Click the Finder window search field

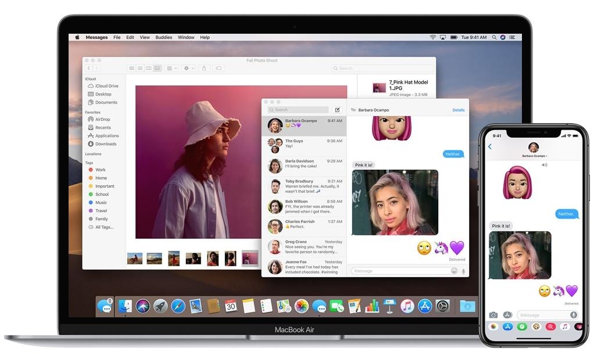[382, 68]
